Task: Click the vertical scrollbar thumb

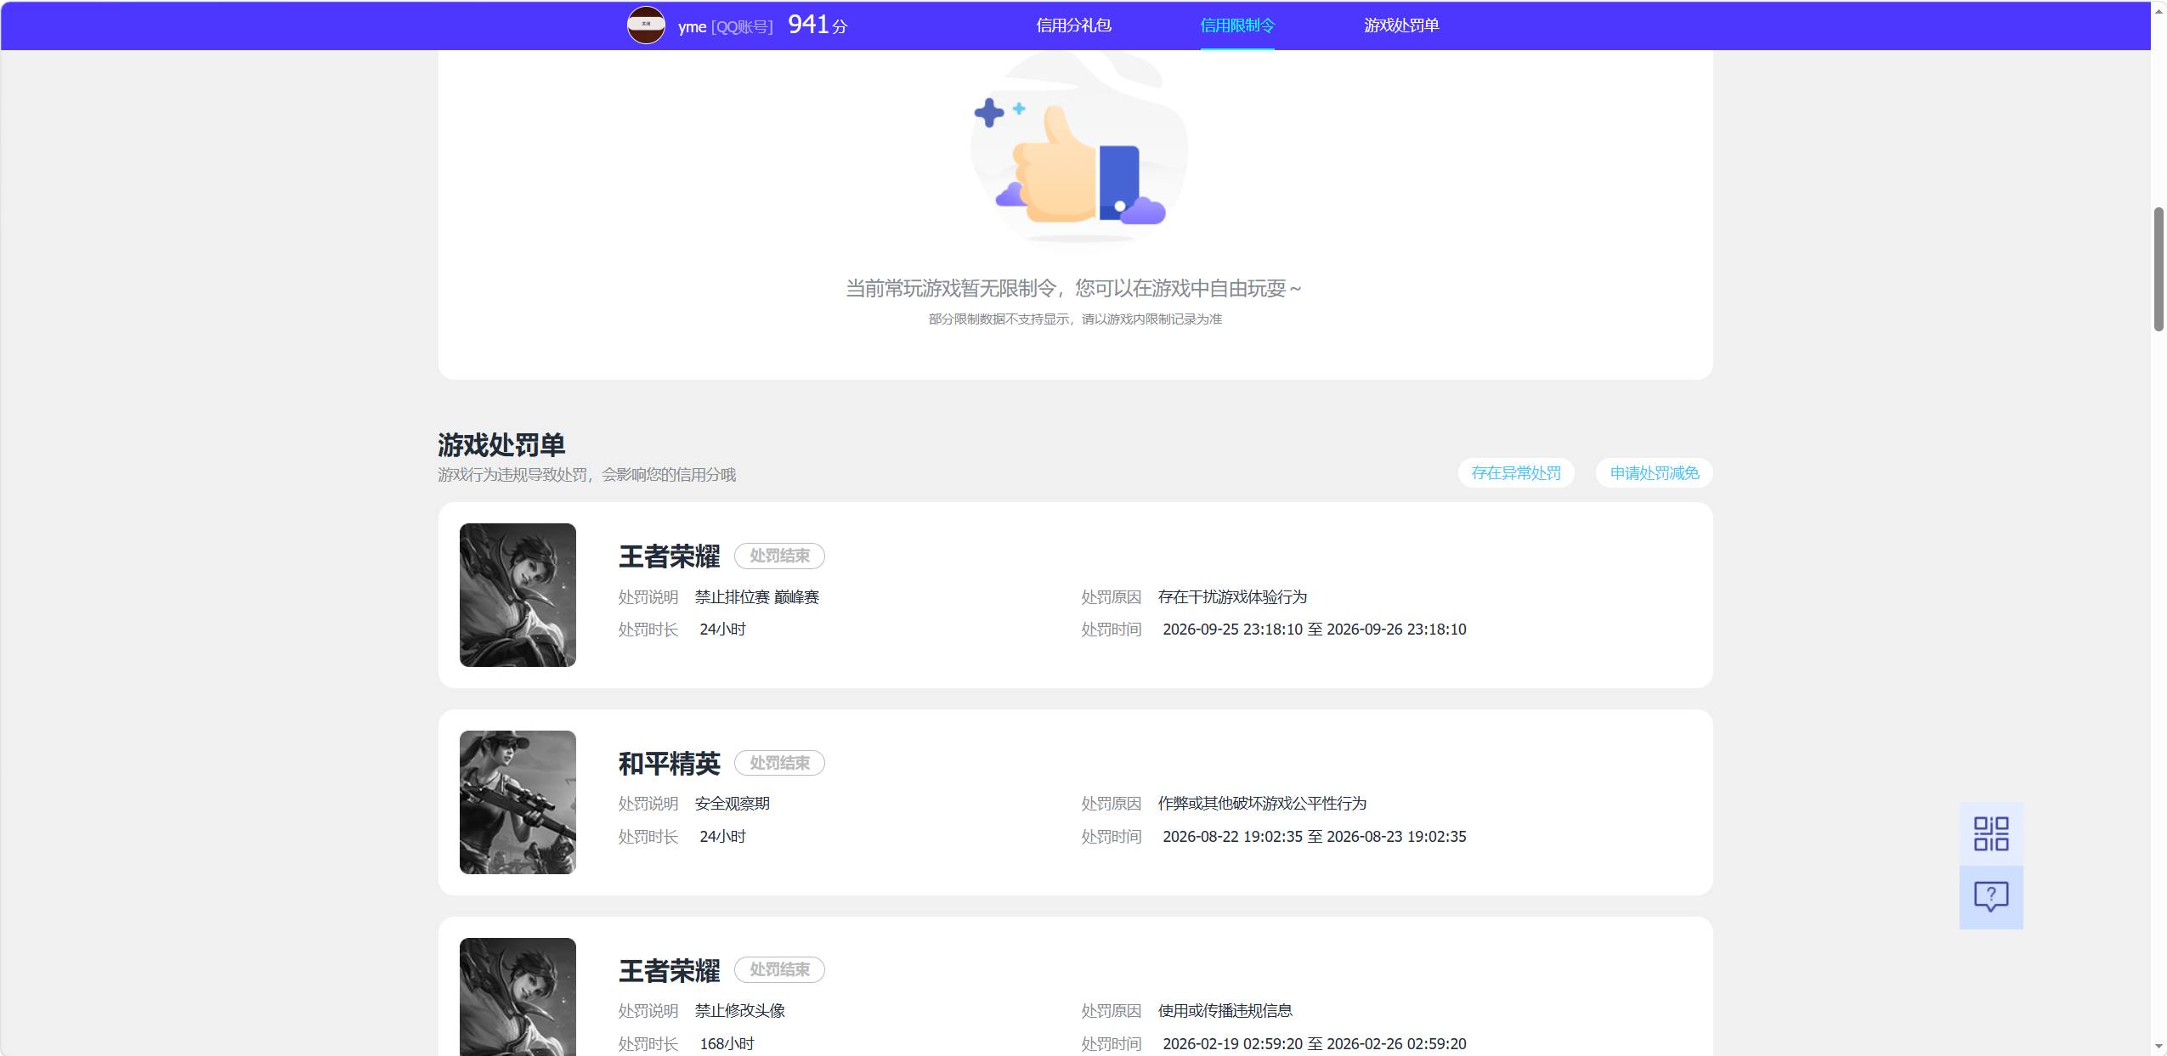Action: 2159,268
